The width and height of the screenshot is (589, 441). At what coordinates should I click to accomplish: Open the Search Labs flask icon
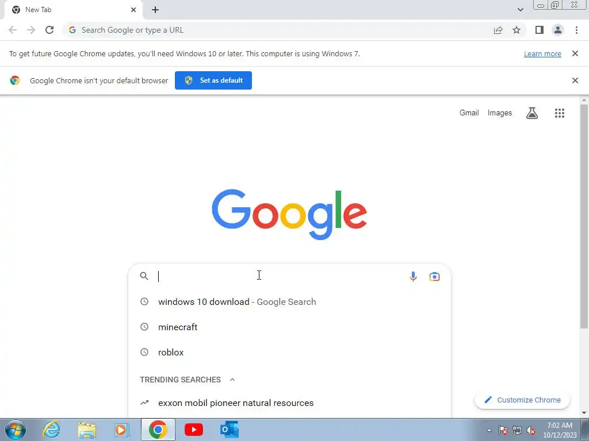[x=532, y=113]
